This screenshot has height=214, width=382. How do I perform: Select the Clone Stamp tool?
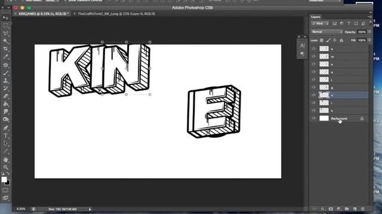click(5, 81)
